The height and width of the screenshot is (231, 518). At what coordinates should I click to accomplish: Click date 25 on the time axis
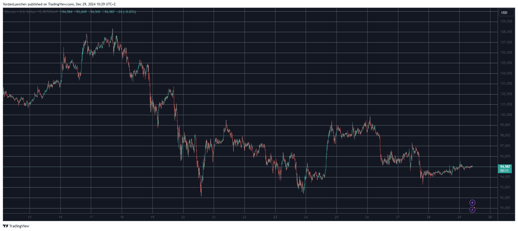(336, 217)
